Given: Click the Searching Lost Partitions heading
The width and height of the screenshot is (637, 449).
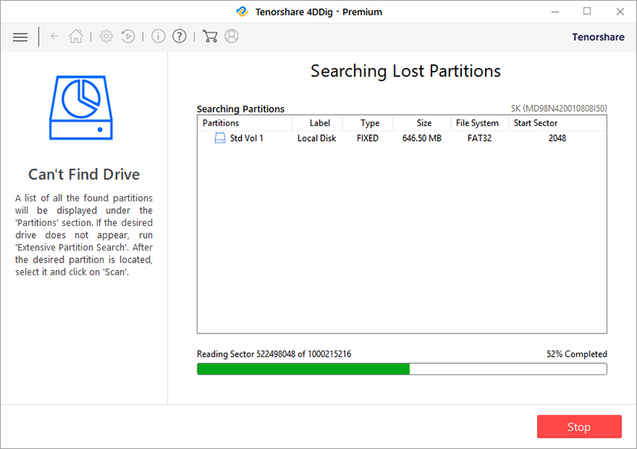Looking at the screenshot, I should pyautogui.click(x=405, y=71).
